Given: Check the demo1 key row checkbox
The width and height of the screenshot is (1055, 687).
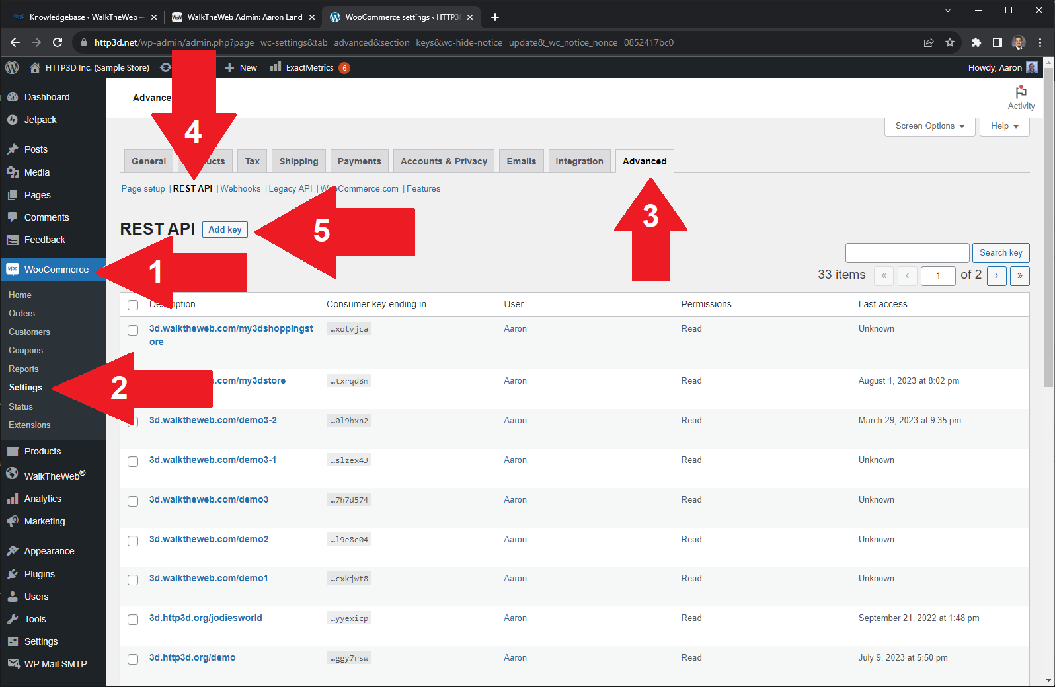Looking at the screenshot, I should [x=133, y=580].
